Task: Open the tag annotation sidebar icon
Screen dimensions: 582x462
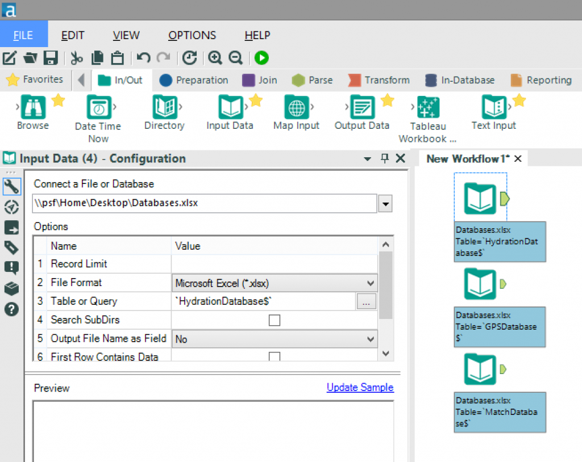Action: coord(11,247)
